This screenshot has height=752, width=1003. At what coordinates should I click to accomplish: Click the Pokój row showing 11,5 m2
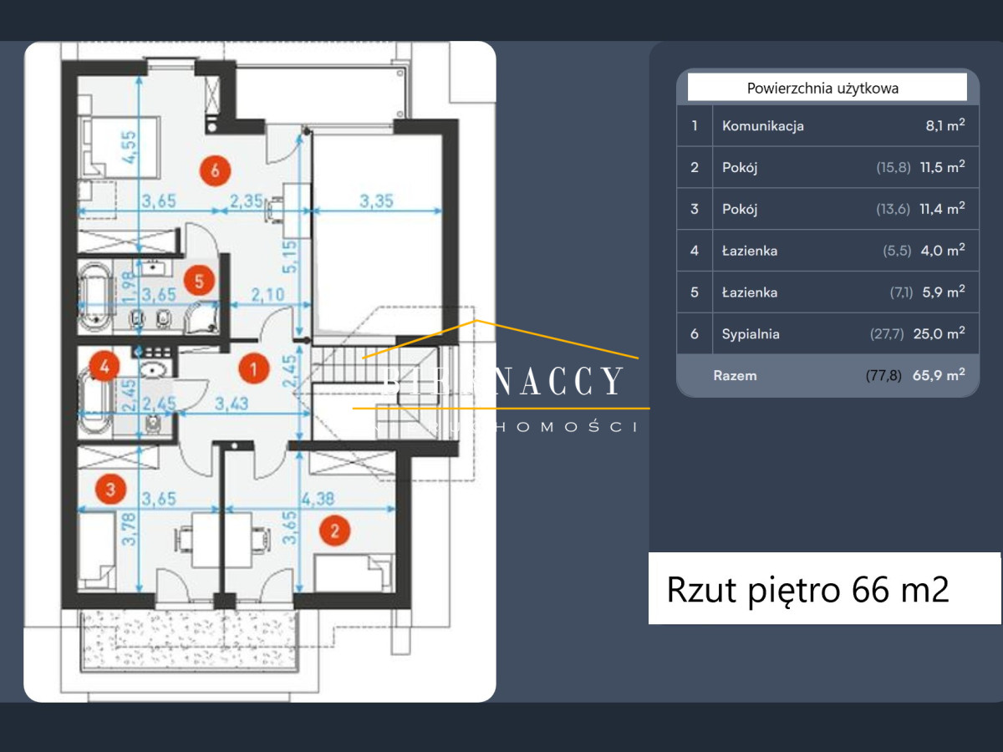coord(827,167)
